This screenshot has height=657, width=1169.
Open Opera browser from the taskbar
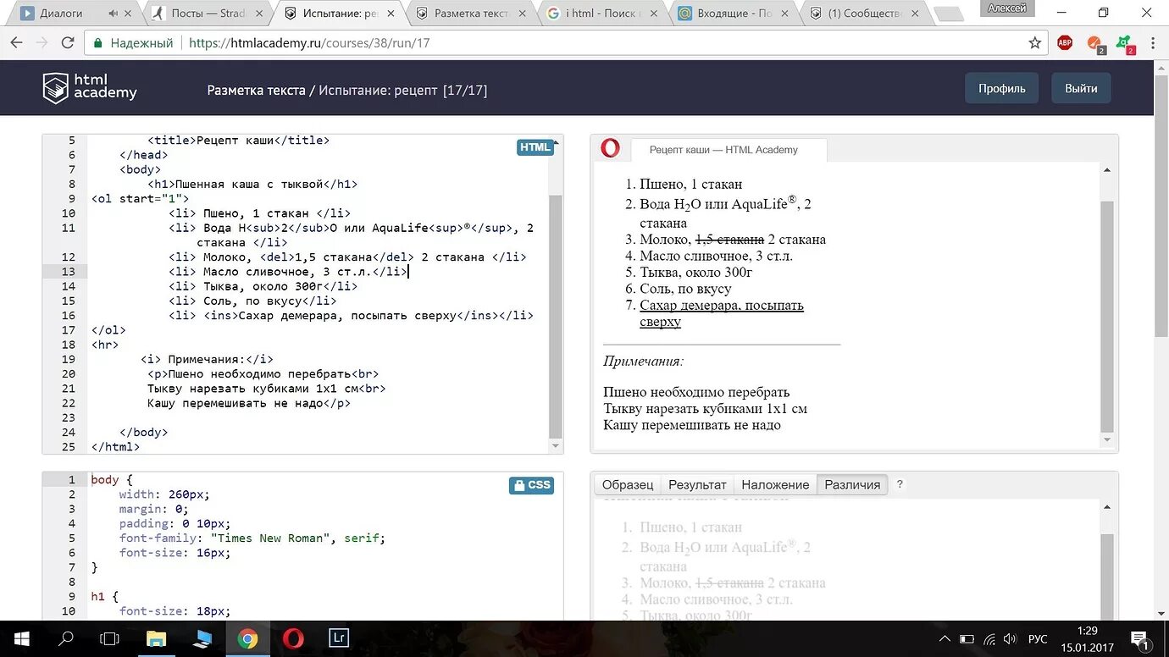pyautogui.click(x=293, y=638)
